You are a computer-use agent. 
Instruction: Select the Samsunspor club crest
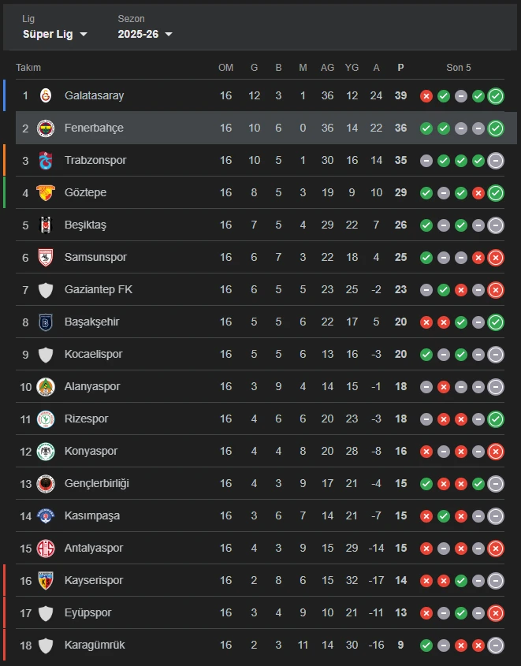[x=46, y=257]
